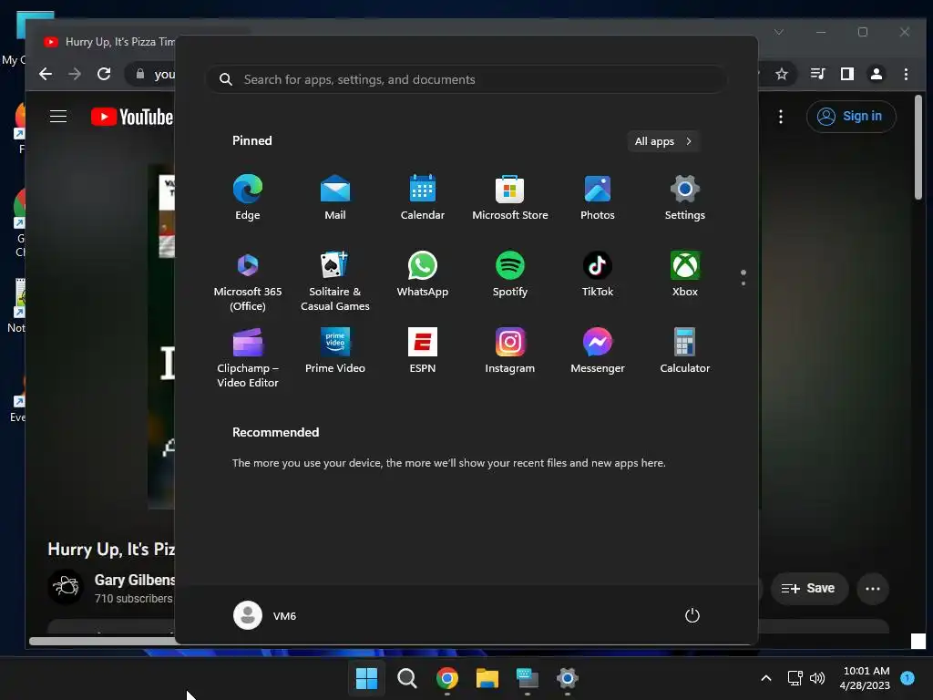Viewport: 933px width, 700px height.
Task: Show hidden system tray icons
Action: [x=766, y=678]
